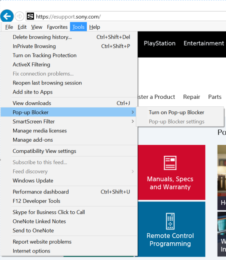The image size is (226, 260).
Task: Open the Help menu
Action: 94,27
